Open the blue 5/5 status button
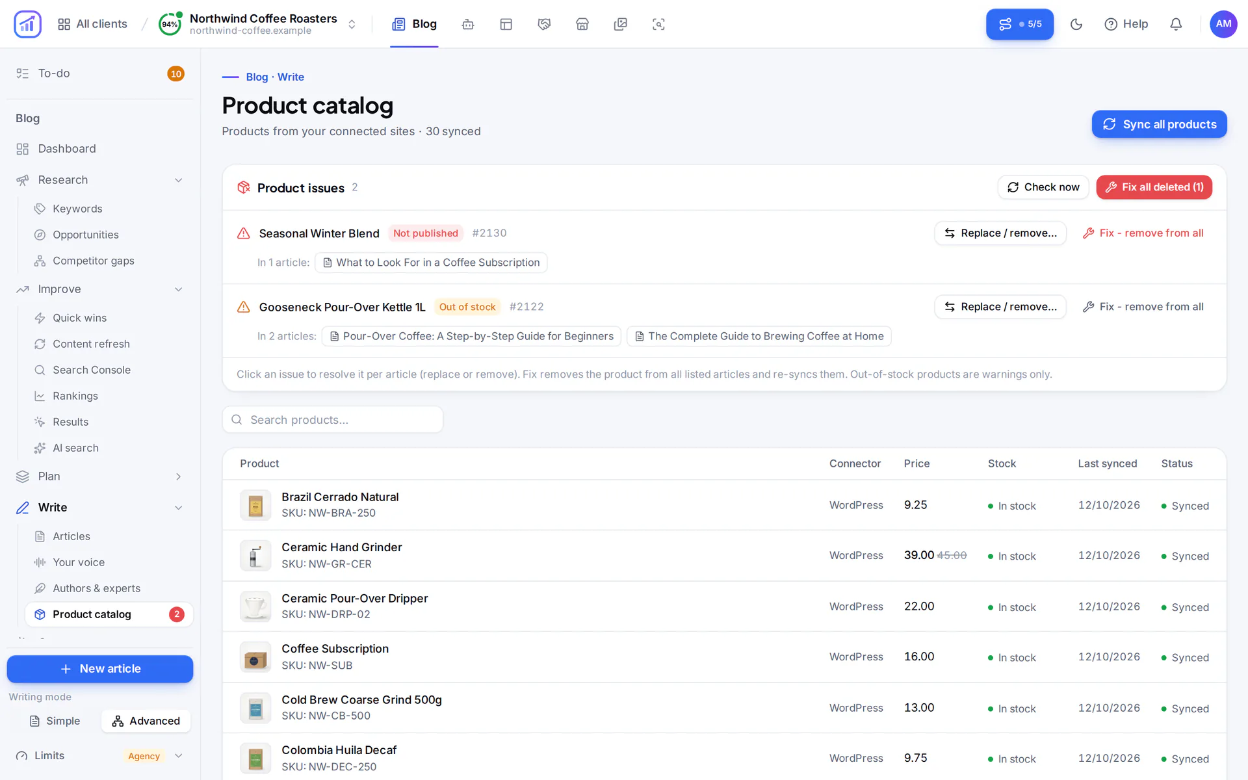Screen dimensions: 1248x780 1020,24
